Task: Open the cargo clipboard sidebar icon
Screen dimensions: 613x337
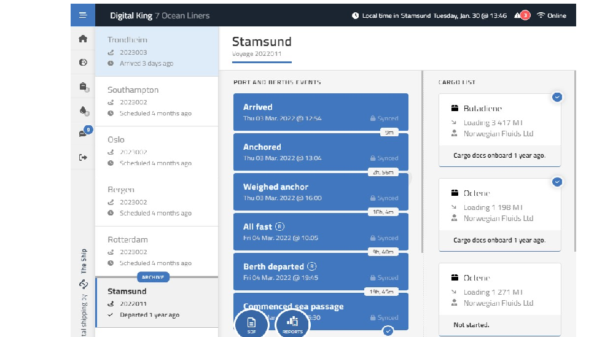Action: pos(84,87)
